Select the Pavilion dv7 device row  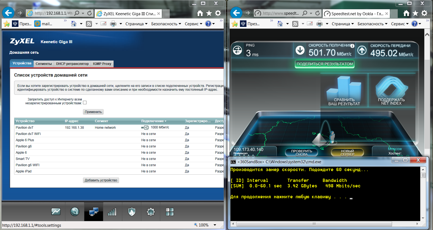click(24, 128)
